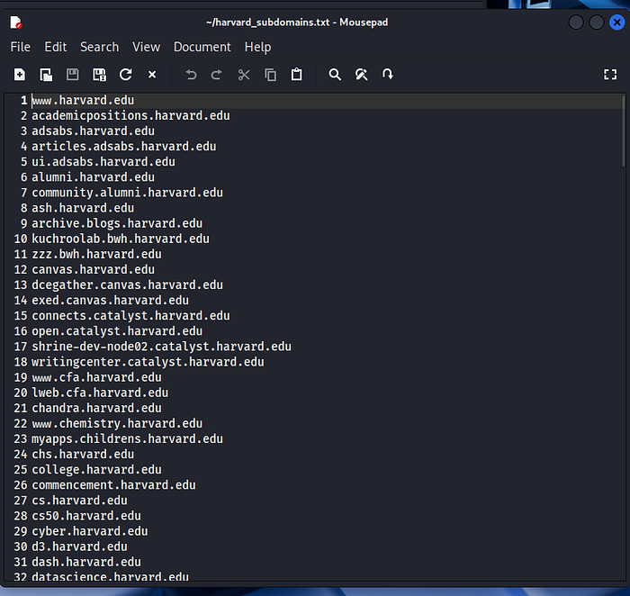Open the Edit menu
Screen dimensions: 630x596
click(56, 47)
